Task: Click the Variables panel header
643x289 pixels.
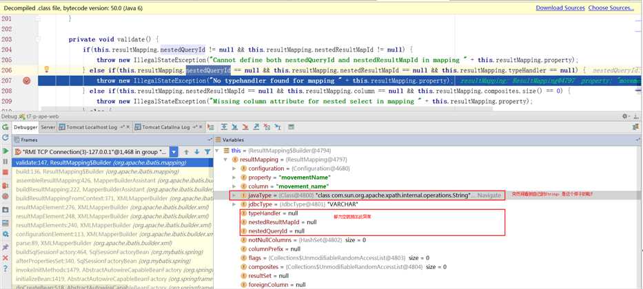Action: (x=428, y=140)
